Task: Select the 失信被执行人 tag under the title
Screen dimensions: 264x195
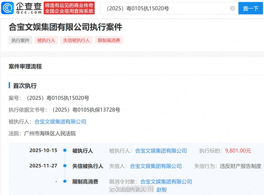Action: [76, 40]
